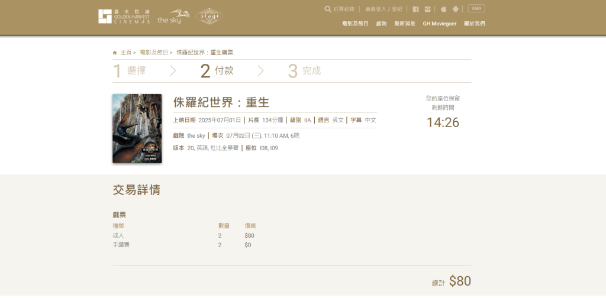Click the 種類 column header
Image resolution: width=606 pixels, height=298 pixels.
[x=118, y=226]
